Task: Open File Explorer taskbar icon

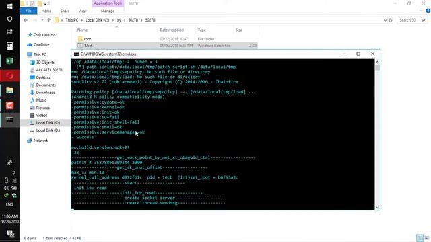Action: pyautogui.click(x=9, y=91)
